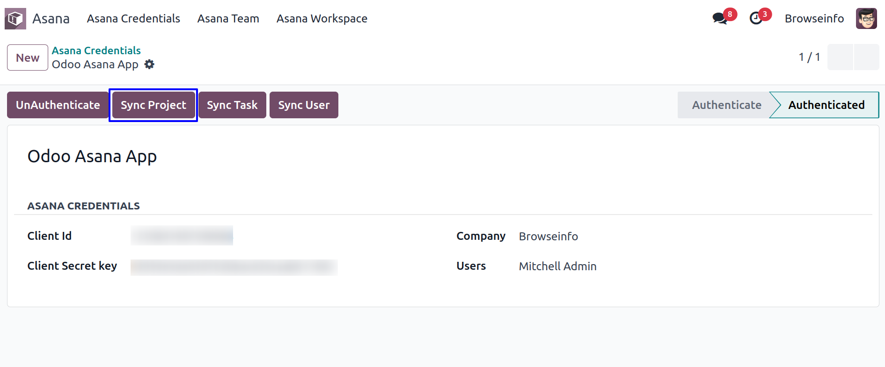Open the Asana Workspace menu
Image resolution: width=885 pixels, height=367 pixels.
(322, 19)
